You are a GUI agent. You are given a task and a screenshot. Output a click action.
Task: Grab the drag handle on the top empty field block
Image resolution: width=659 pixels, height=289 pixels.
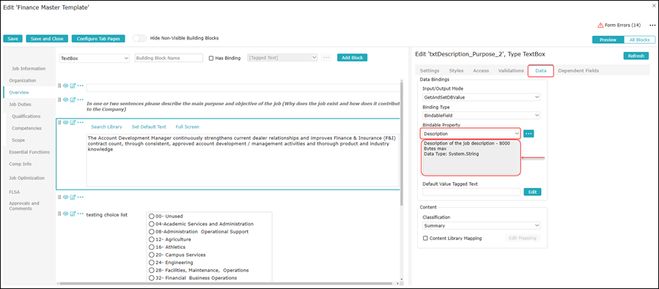[x=59, y=86]
